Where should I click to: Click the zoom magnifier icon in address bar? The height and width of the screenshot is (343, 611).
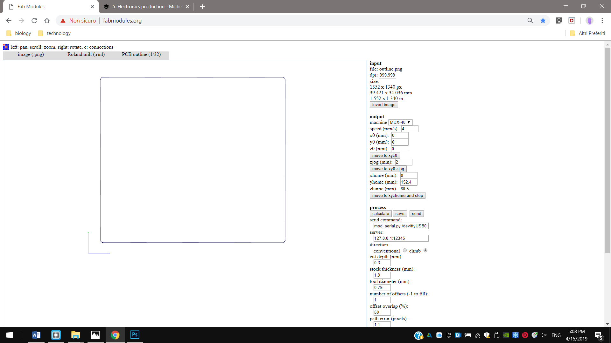coord(530,21)
